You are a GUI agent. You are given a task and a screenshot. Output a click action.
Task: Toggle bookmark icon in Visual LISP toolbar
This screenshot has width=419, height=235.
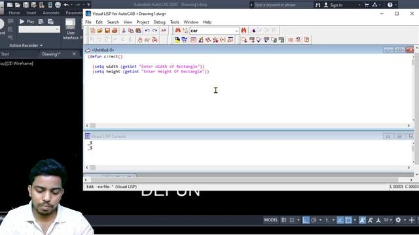click(x=253, y=31)
